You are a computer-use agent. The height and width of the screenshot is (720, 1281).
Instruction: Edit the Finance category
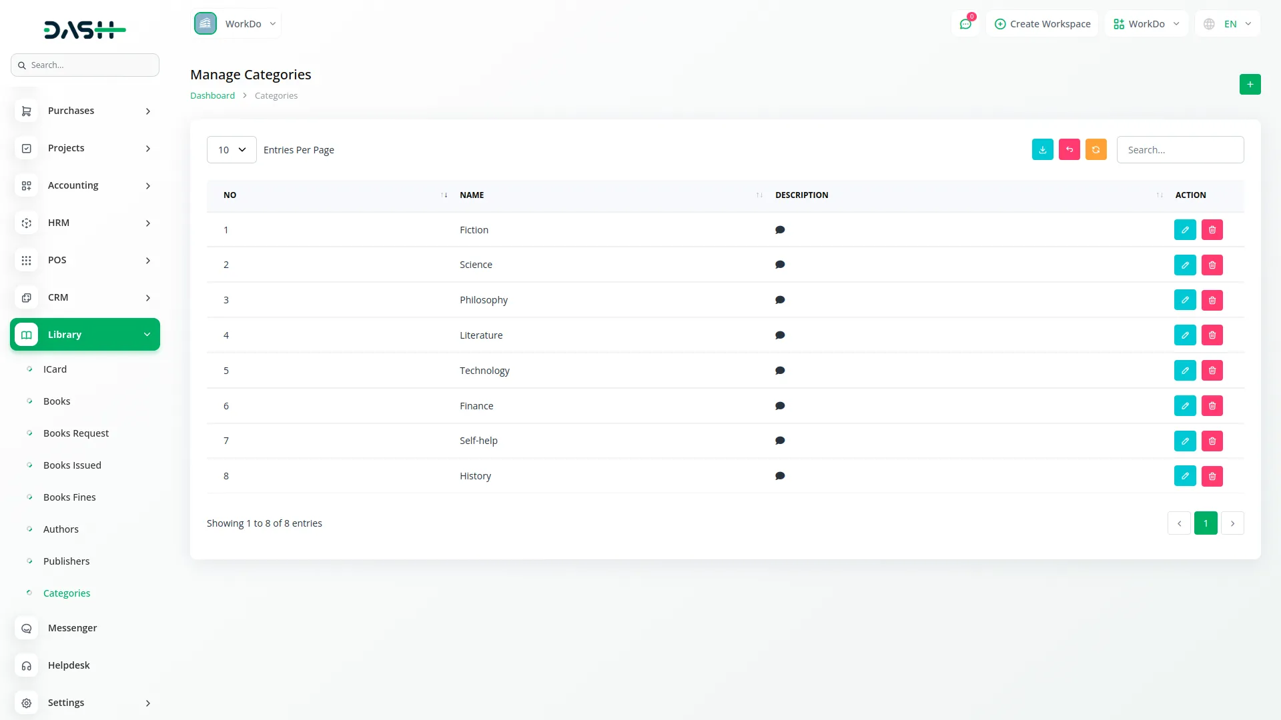click(x=1184, y=406)
